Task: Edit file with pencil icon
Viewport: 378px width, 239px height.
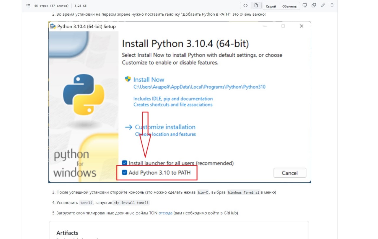Action: pyautogui.click(x=323, y=5)
